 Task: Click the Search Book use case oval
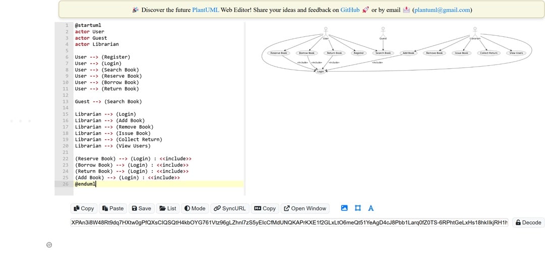tap(383, 53)
